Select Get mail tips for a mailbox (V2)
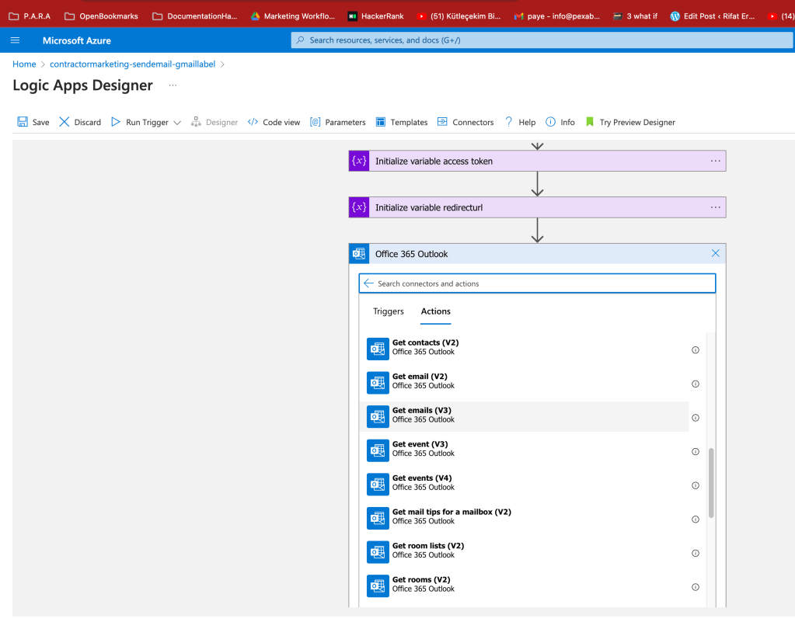 [x=525, y=519]
